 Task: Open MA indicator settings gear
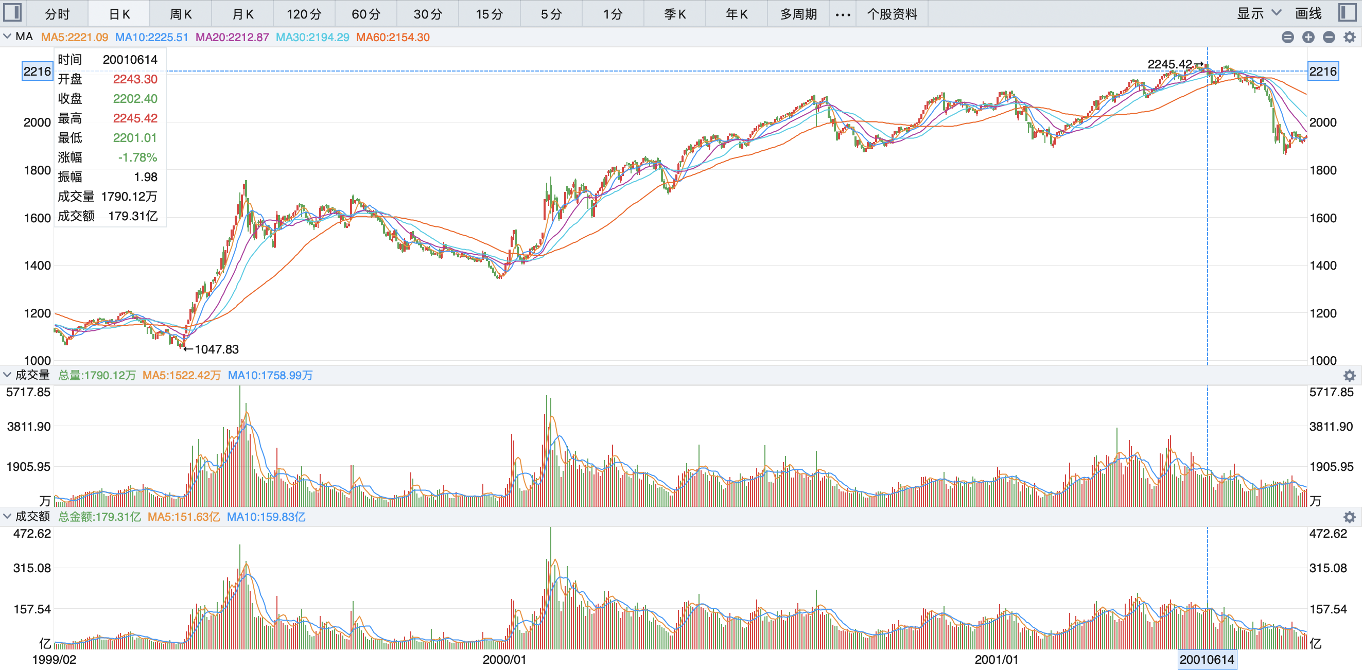click(x=1350, y=37)
